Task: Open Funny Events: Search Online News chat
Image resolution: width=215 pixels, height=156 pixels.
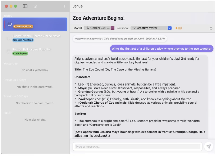Action: [36, 36]
